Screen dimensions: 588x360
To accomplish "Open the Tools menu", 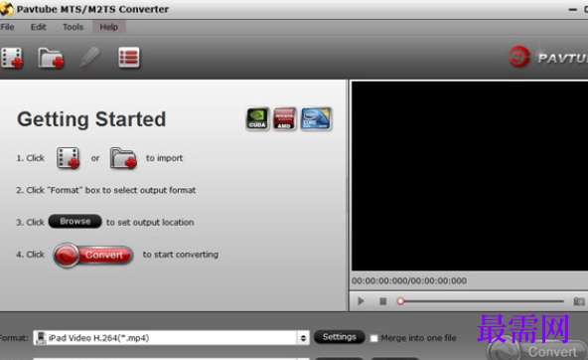I will 73,27.
